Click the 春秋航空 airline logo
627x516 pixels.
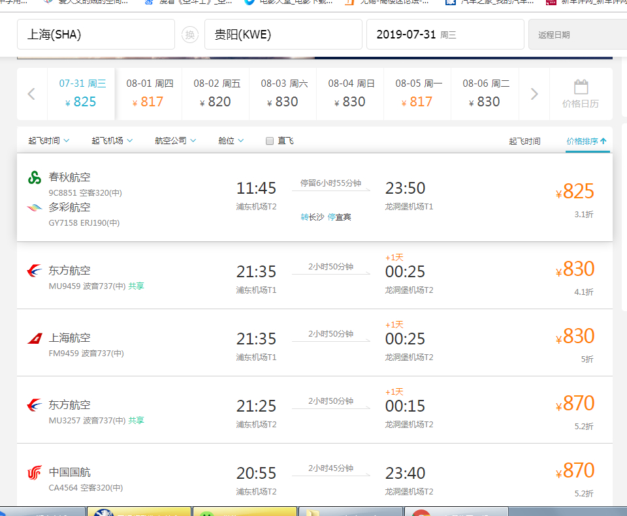35,177
